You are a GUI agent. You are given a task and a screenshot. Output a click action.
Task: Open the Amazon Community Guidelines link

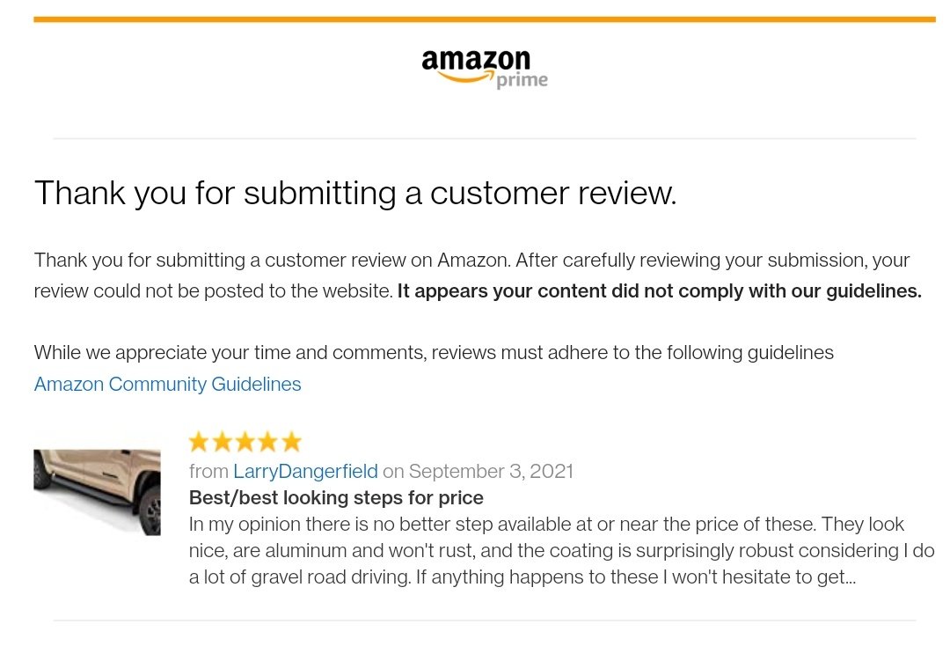167,384
